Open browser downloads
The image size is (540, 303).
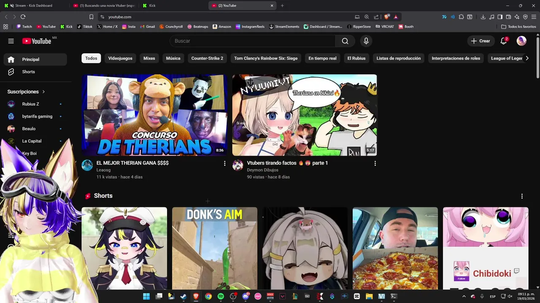click(483, 17)
